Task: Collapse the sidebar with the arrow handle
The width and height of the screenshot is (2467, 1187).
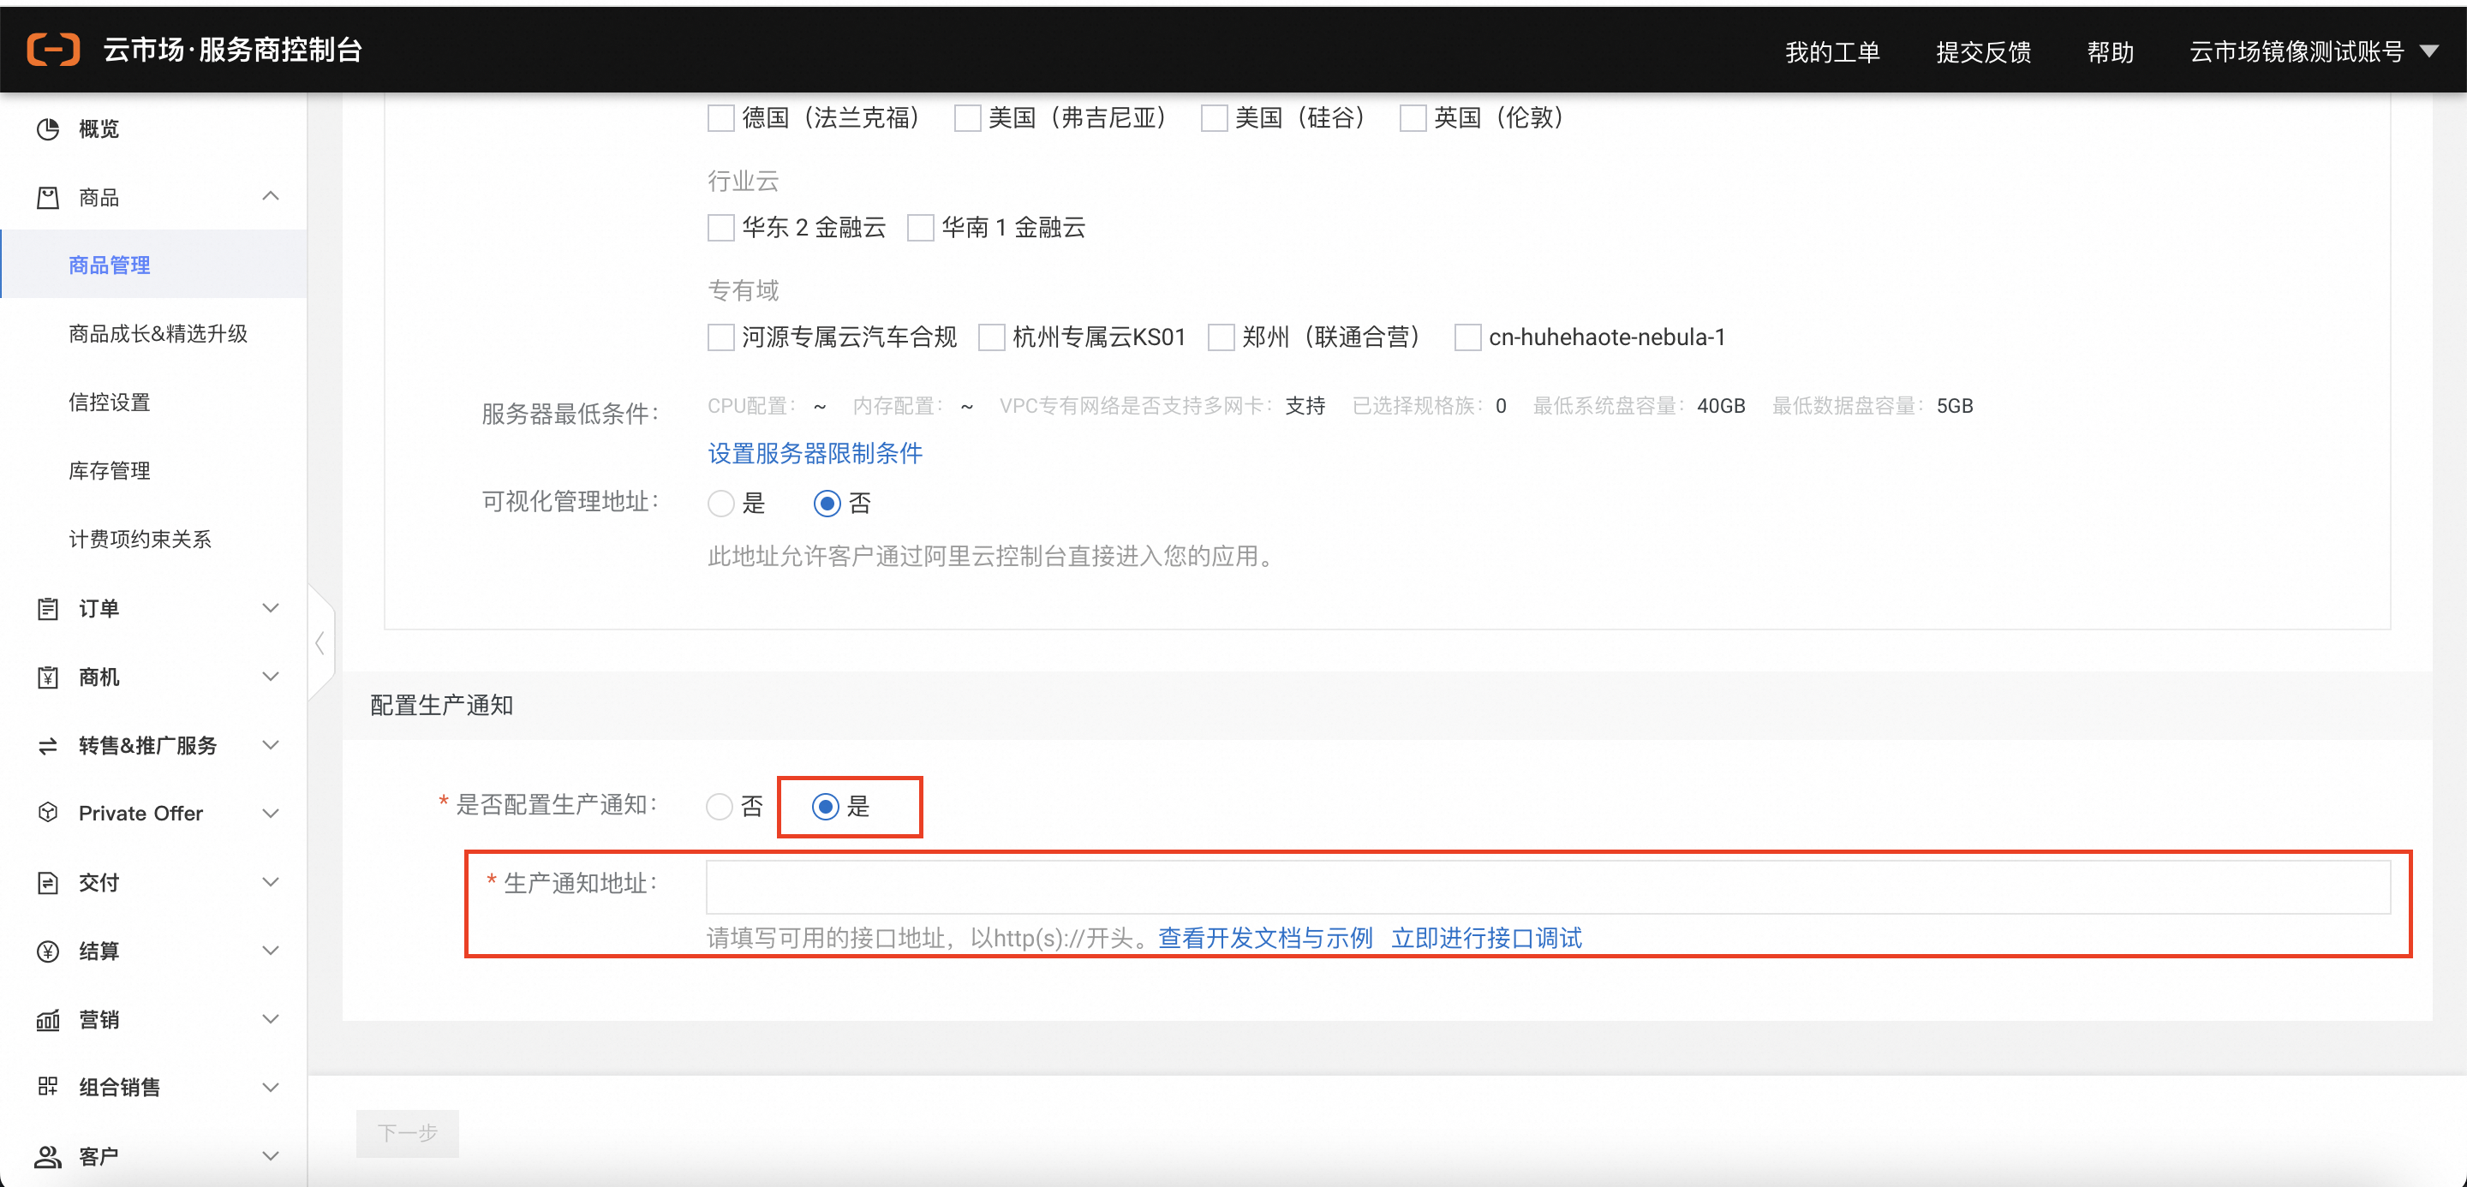Action: point(321,643)
